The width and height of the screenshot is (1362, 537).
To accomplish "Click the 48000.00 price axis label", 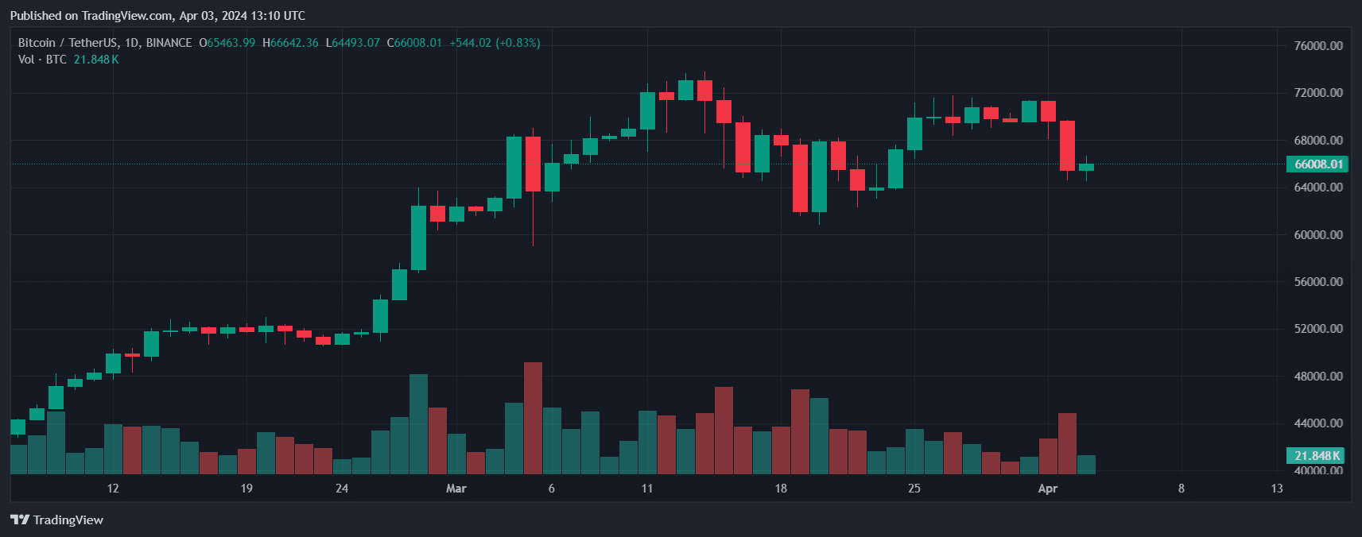I will tap(1318, 376).
